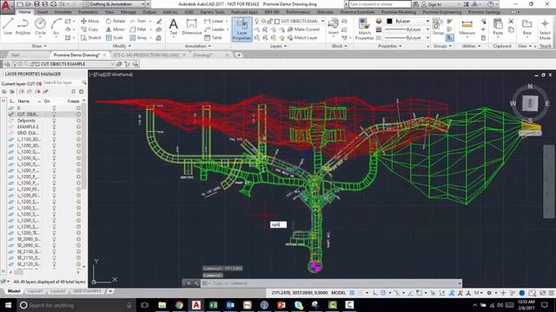Toggle Freeze sun for GRID EXA layer
This screenshot has width=556, height=312.
point(78,133)
